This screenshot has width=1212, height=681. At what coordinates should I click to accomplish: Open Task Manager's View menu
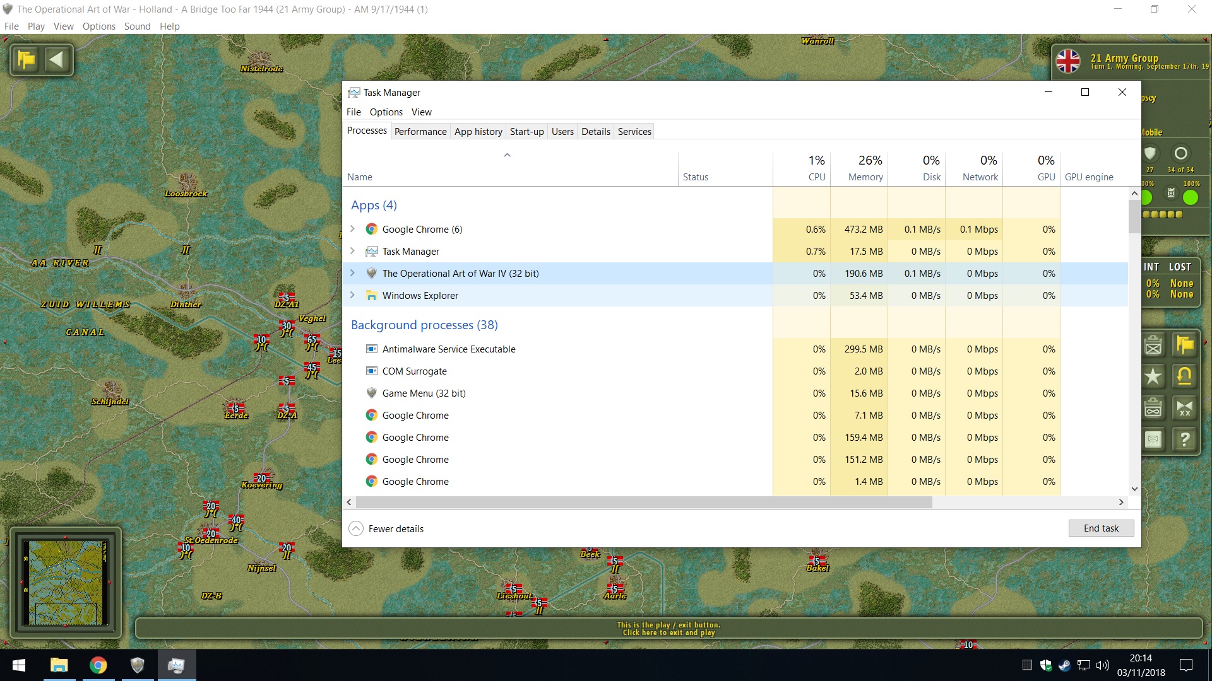coord(422,112)
